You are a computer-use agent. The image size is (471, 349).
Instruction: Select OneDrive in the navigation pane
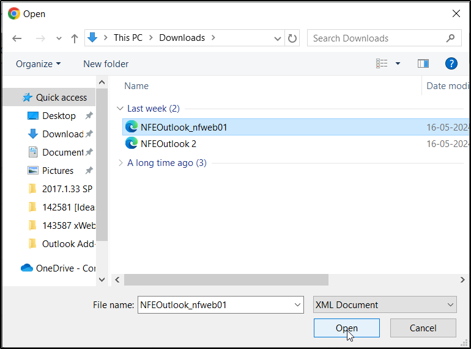click(65, 268)
